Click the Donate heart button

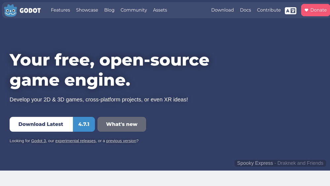(x=315, y=10)
